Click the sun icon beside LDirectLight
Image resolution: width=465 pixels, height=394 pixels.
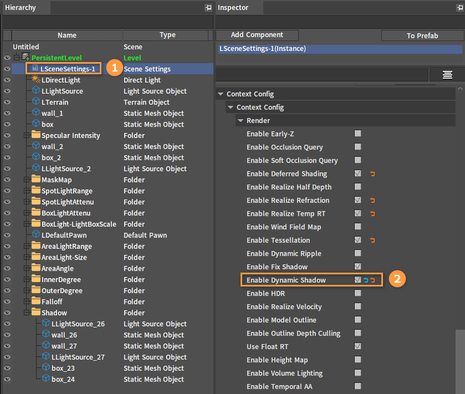pyautogui.click(x=36, y=79)
